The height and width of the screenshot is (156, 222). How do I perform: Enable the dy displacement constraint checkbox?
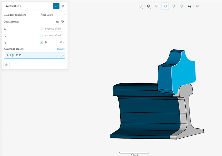[41, 35]
